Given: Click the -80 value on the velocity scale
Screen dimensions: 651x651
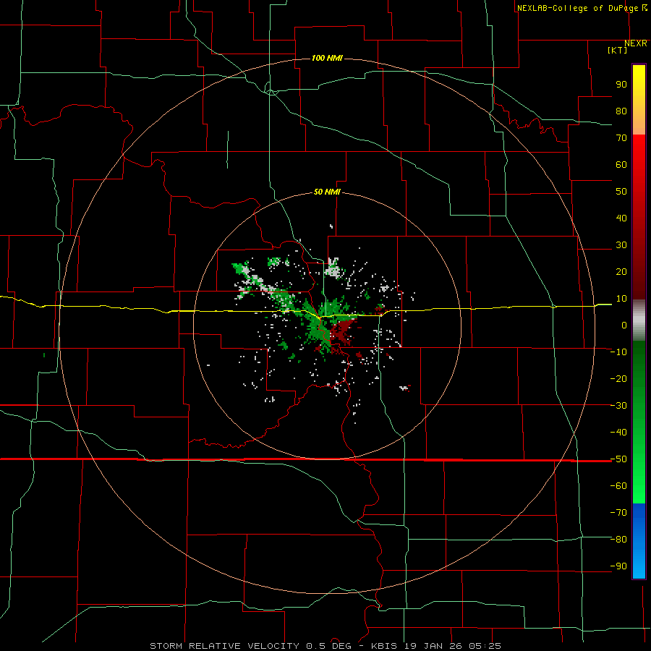Looking at the screenshot, I should tap(618, 540).
